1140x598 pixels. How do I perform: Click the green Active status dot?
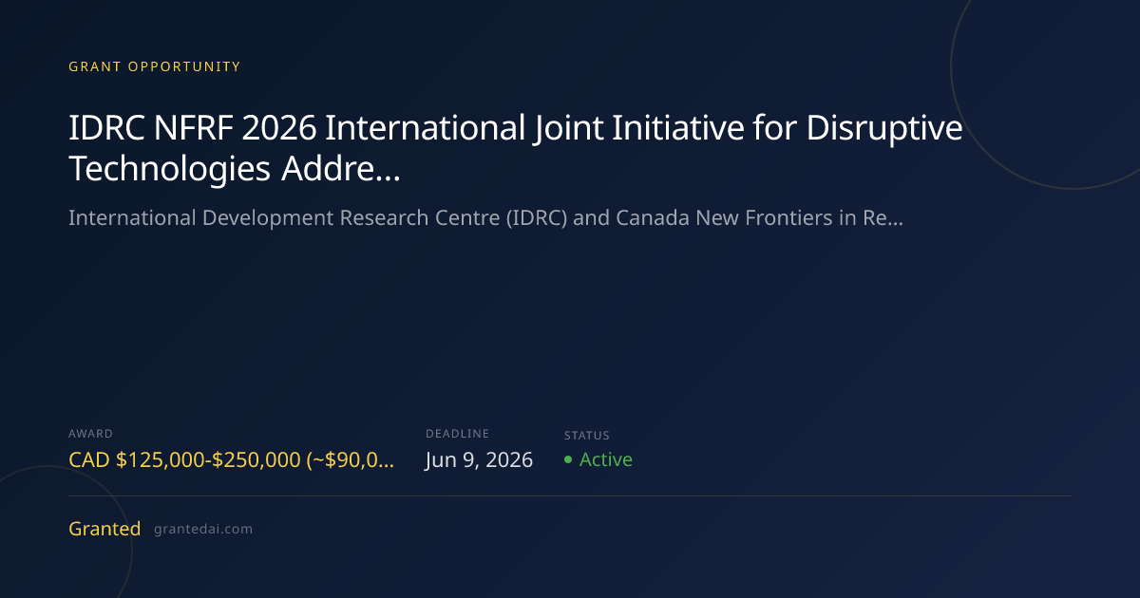point(568,459)
